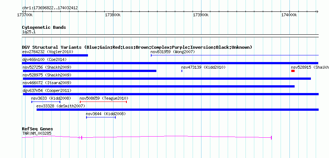329x158 pixels.
Task: Click the dgv466n100 (Coe2014) variant bar
Action: (x=170, y=63)
